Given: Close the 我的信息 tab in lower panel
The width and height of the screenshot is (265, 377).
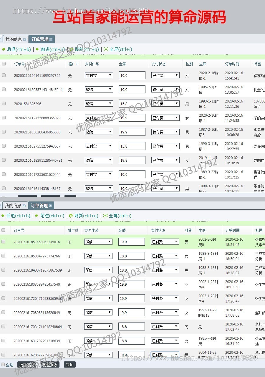Looking at the screenshot, I should pyautogui.click(x=24, y=206).
